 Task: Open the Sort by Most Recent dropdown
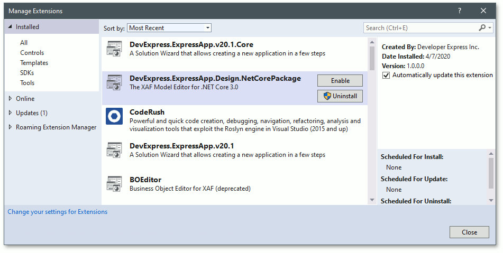click(x=169, y=28)
